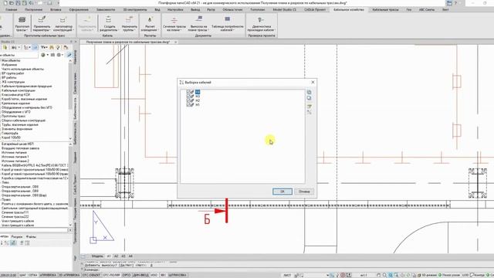
Task: Open Таблица потребности кабелей dropdown arrow
Action: click(x=234, y=30)
